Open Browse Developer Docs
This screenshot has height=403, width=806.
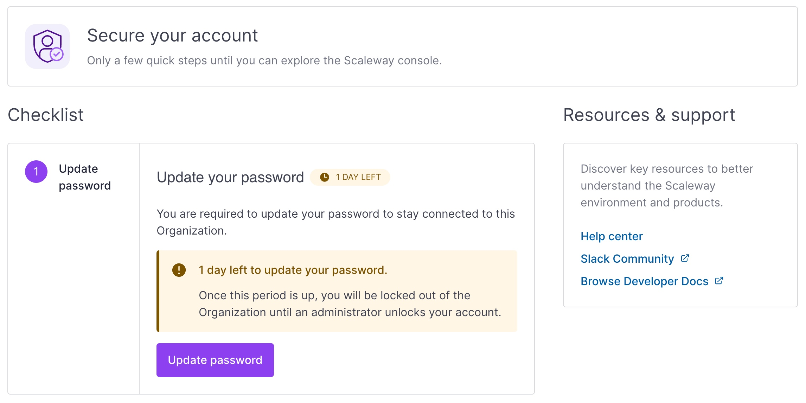pyautogui.click(x=645, y=281)
